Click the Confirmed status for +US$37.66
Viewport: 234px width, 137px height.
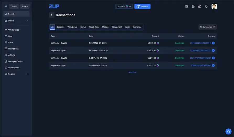(x=179, y=65)
